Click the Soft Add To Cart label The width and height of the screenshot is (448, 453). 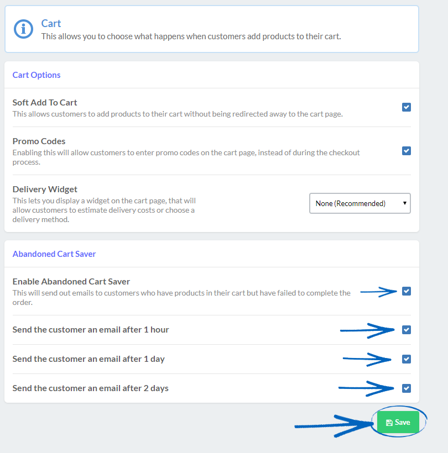tap(45, 102)
